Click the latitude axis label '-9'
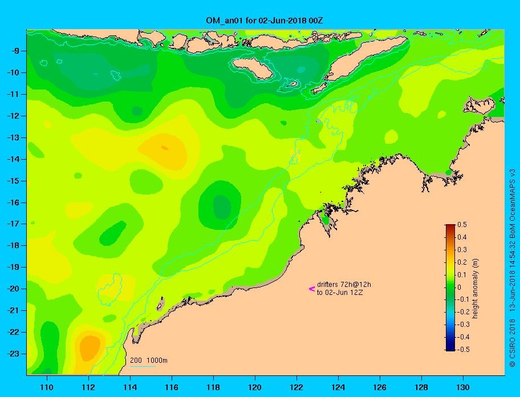The width and height of the screenshot is (520, 397). (x=15, y=51)
